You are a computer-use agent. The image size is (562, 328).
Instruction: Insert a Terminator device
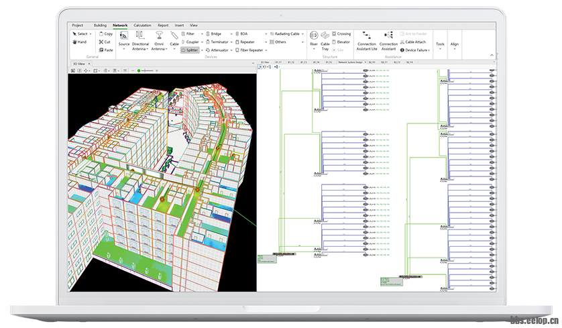(217, 42)
